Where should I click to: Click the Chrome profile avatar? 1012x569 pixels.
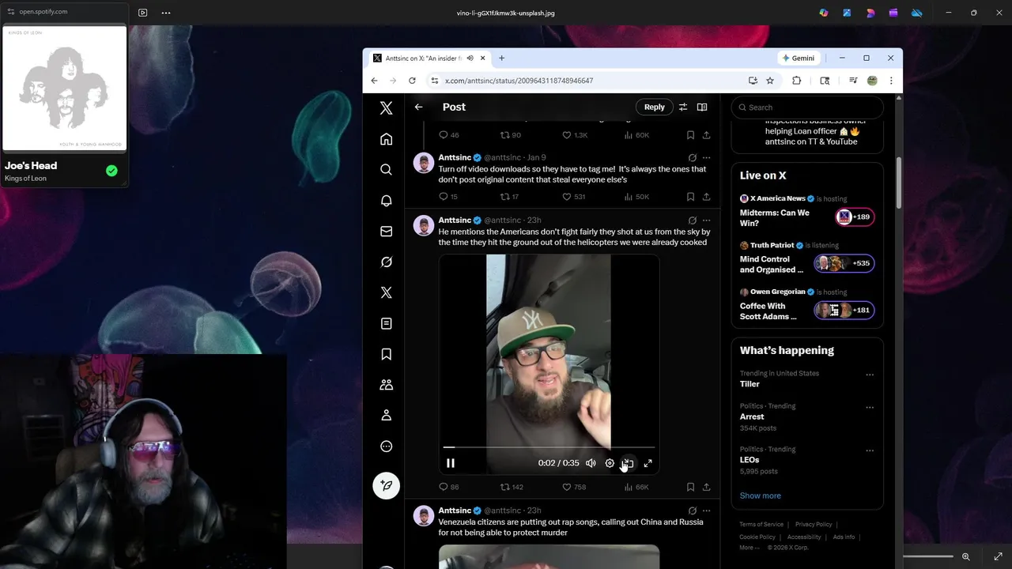[x=872, y=81]
